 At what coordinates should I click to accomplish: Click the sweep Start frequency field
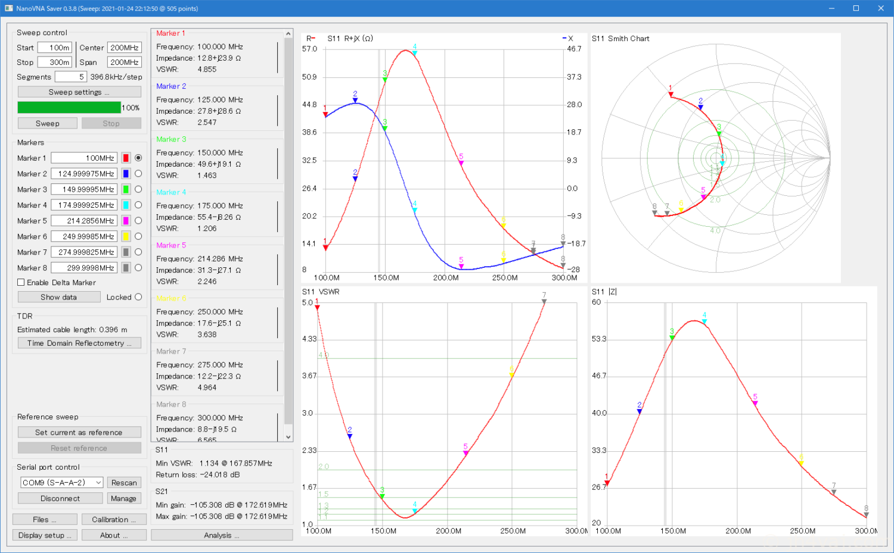55,48
